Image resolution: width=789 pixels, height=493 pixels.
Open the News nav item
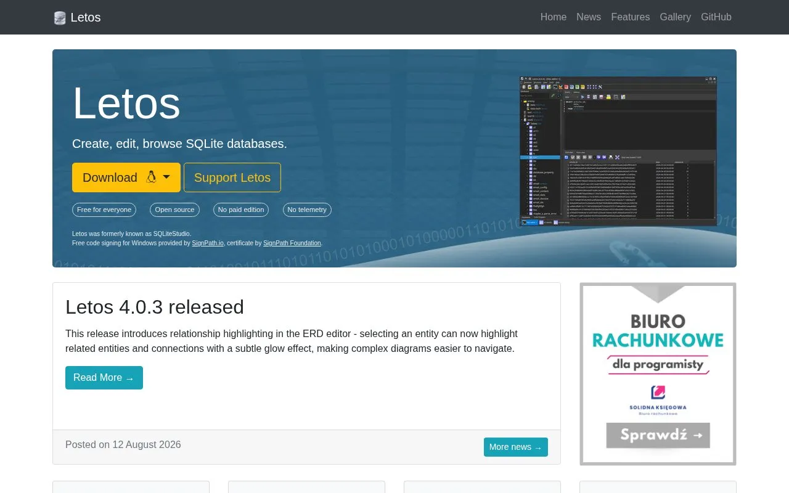[x=589, y=17]
